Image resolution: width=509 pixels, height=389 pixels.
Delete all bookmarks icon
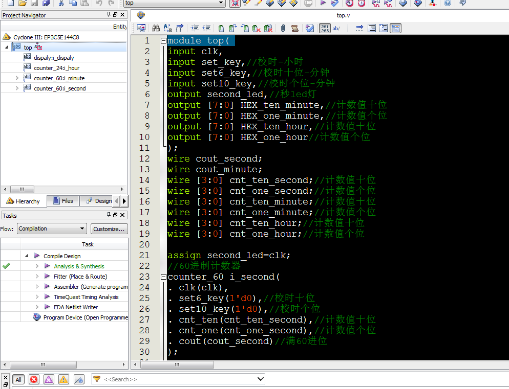coord(268,28)
